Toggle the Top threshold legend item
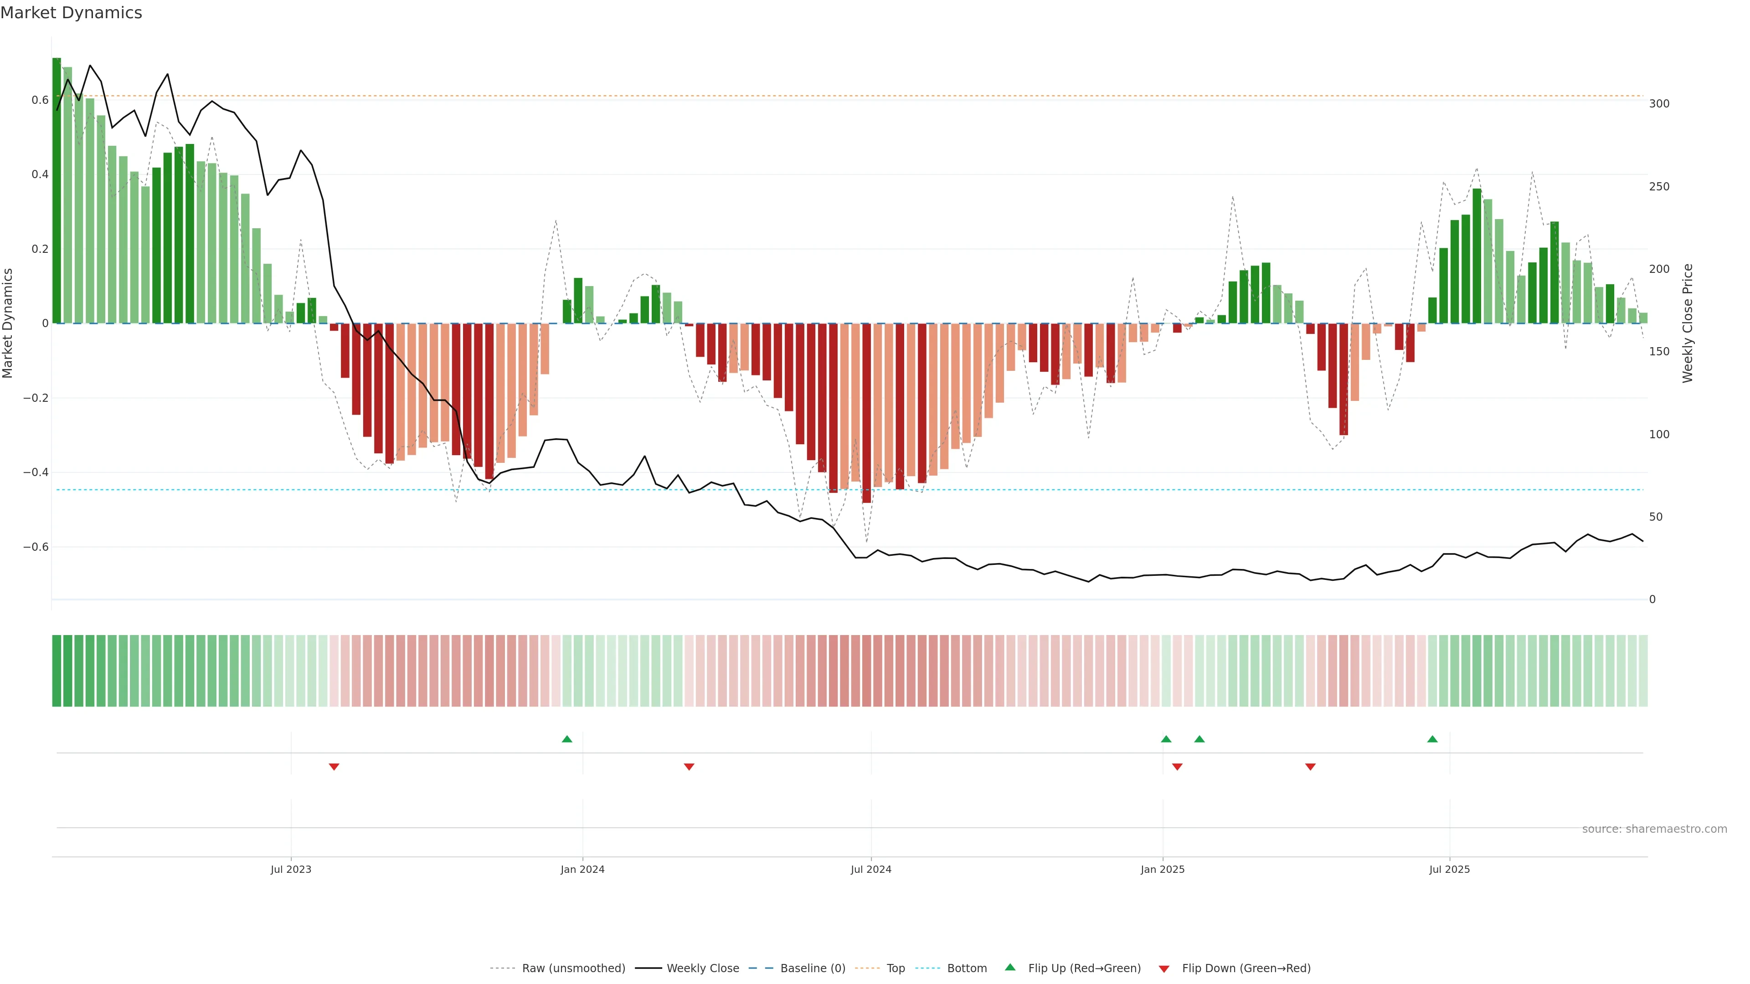Viewport: 1750px width, 984px height. coord(896,969)
